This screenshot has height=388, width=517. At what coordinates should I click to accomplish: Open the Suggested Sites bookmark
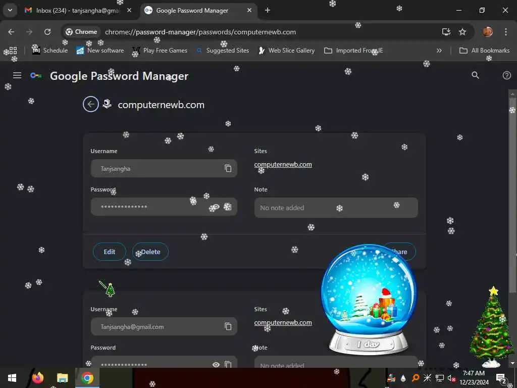click(x=223, y=51)
